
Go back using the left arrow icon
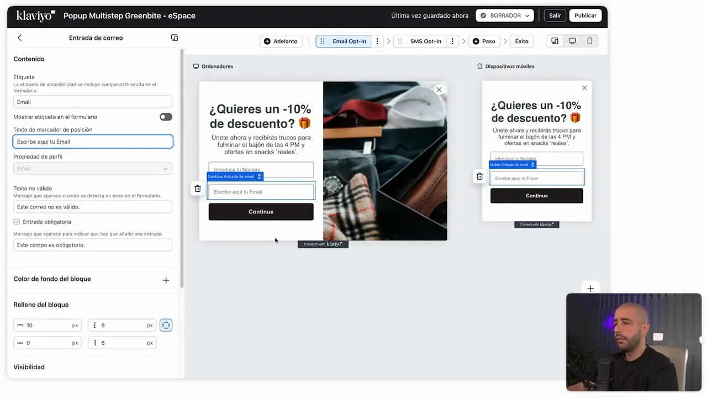point(20,38)
